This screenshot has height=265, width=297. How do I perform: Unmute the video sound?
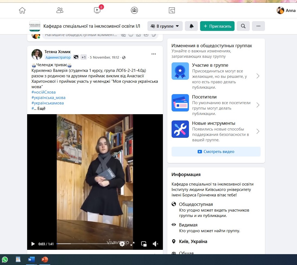pyautogui.click(x=155, y=244)
